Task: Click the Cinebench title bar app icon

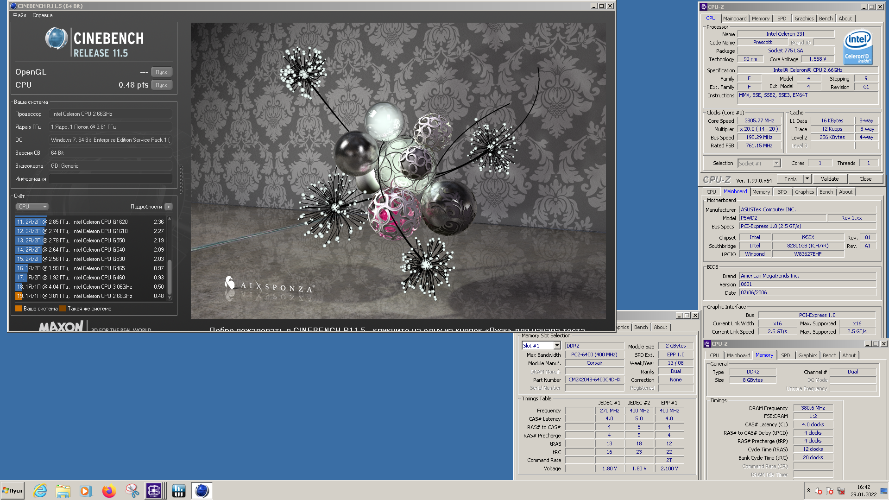Action: pyautogui.click(x=13, y=6)
